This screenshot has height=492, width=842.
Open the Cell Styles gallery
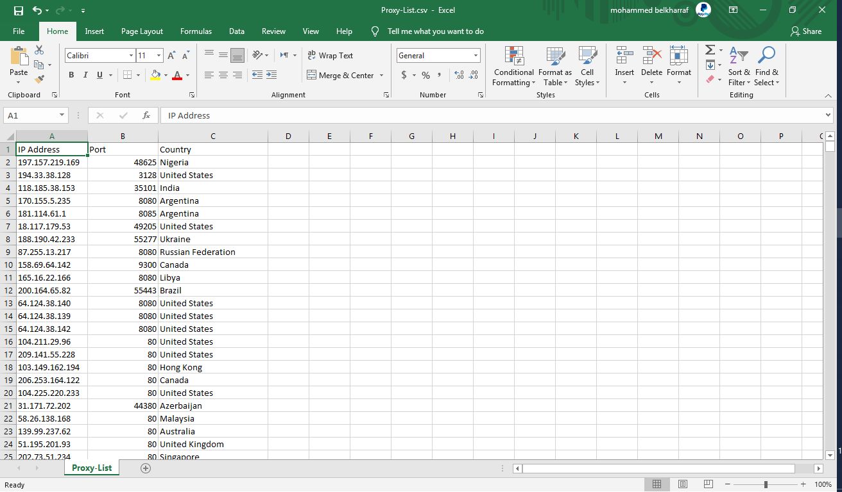click(x=587, y=66)
